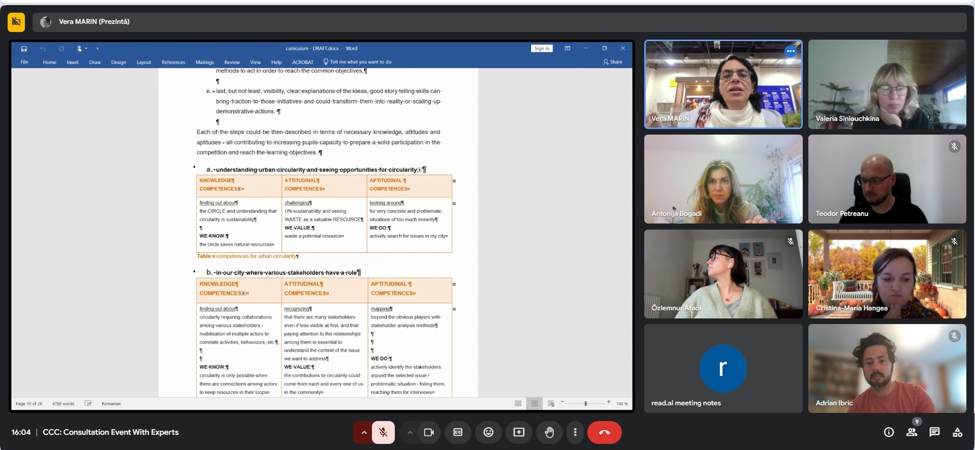The image size is (975, 450).
Task: Open the chat panel
Action: coord(934,432)
